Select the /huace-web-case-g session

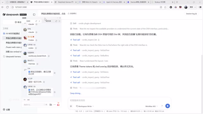click(14, 47)
